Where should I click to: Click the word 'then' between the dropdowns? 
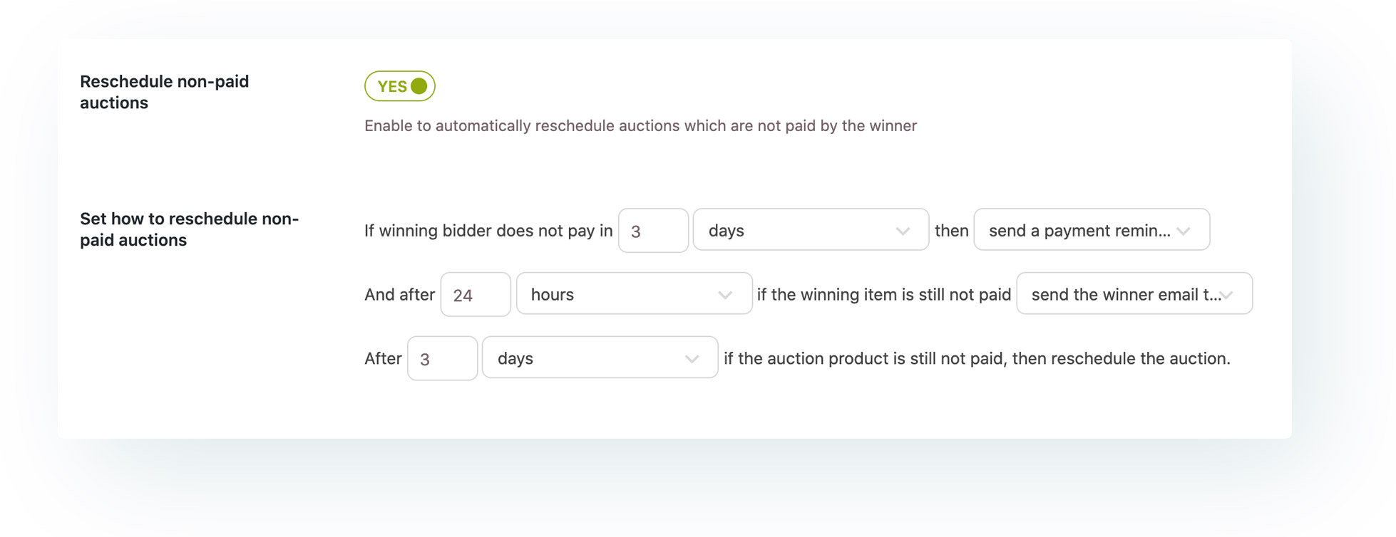pyautogui.click(x=952, y=231)
